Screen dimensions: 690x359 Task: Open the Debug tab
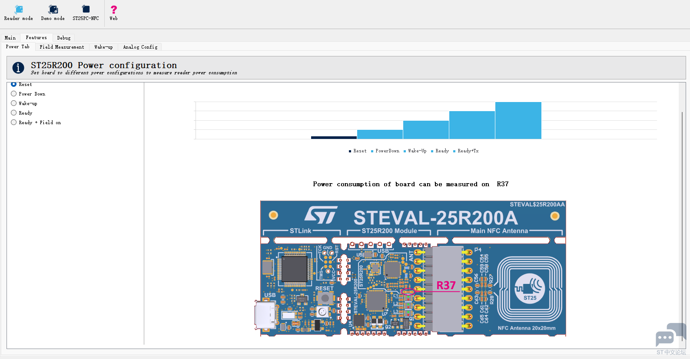pos(64,38)
